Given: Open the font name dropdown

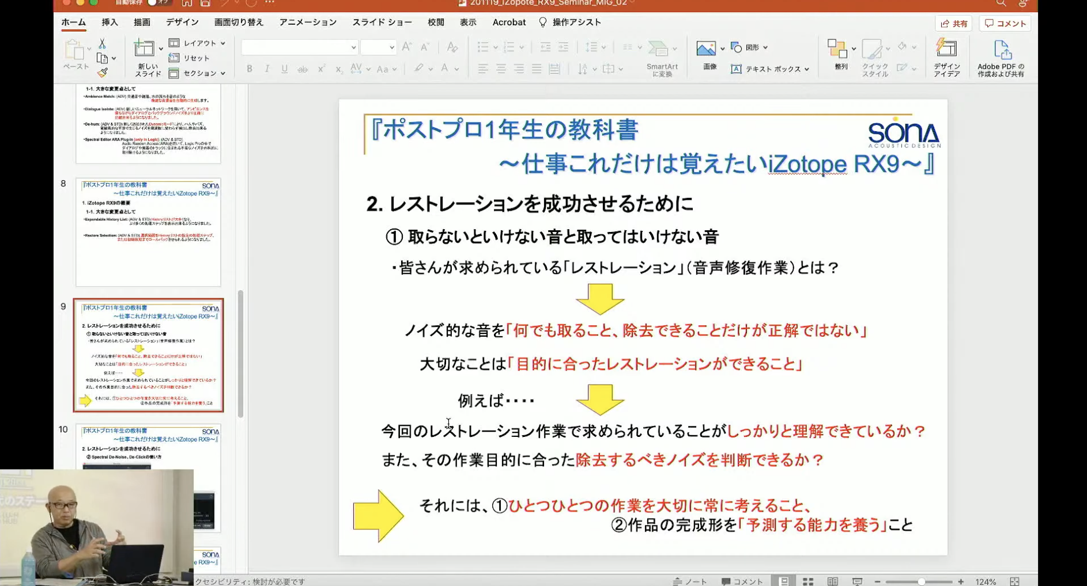Looking at the screenshot, I should click(x=353, y=47).
